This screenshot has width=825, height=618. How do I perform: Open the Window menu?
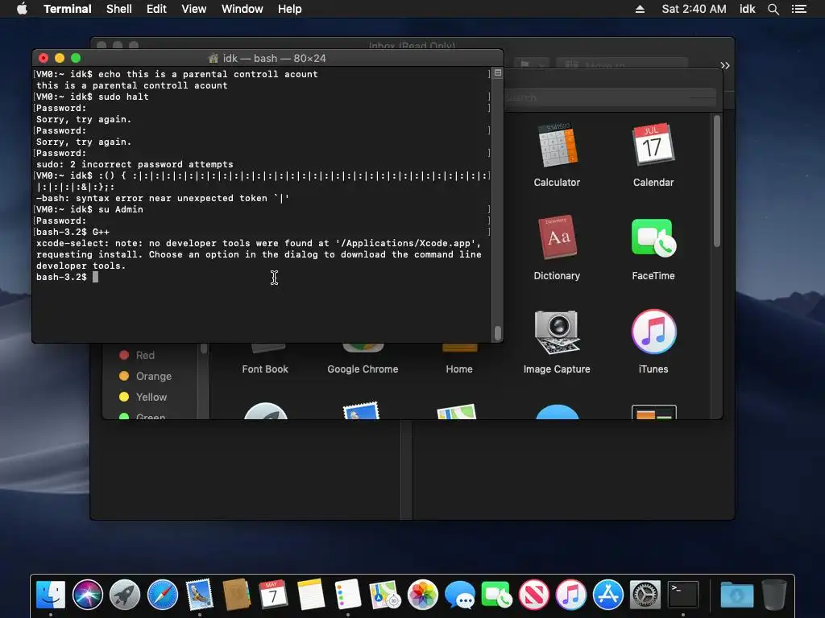(242, 9)
